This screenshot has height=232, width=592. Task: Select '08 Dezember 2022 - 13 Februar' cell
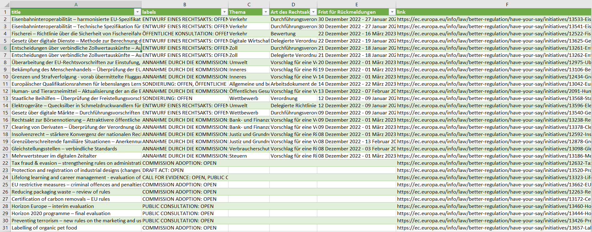(x=356, y=141)
